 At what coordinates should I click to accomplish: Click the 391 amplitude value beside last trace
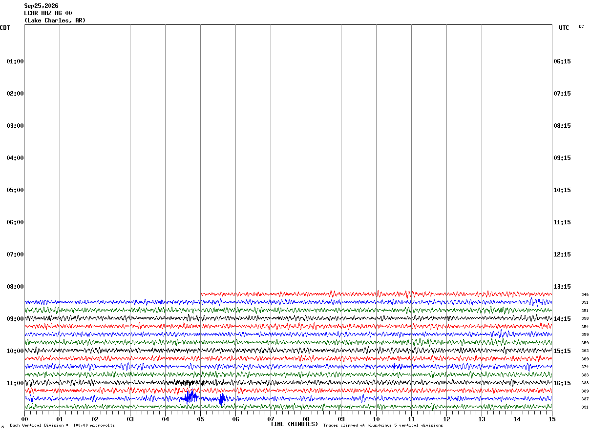(x=585, y=407)
